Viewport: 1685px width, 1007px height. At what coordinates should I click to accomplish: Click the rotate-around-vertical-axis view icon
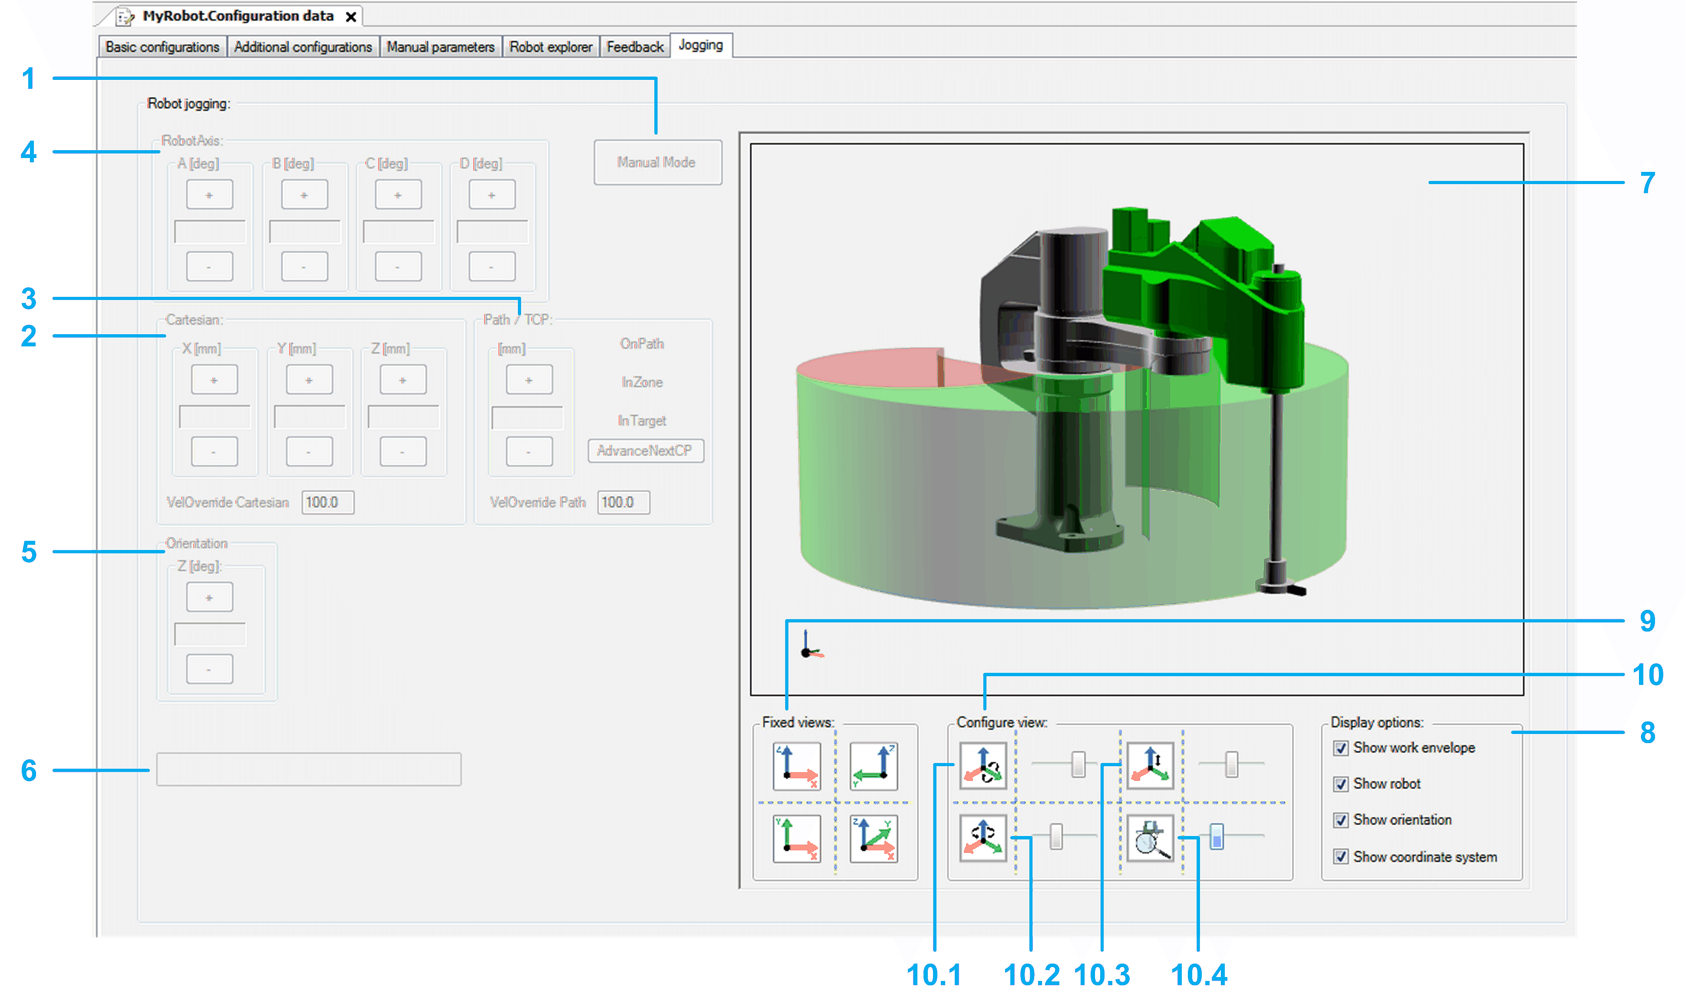[x=983, y=839]
